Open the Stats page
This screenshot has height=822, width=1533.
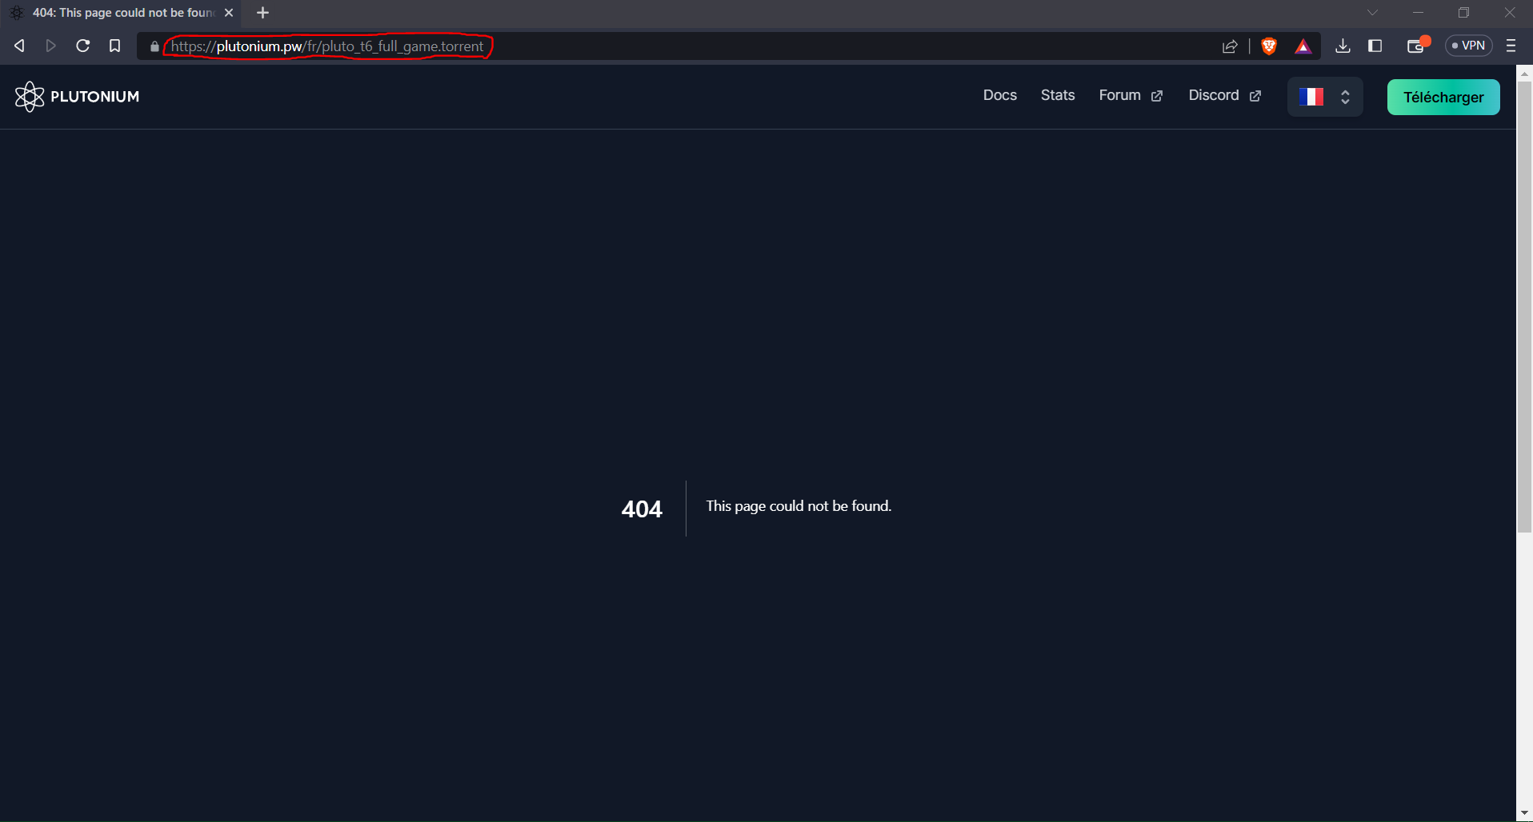1057,95
